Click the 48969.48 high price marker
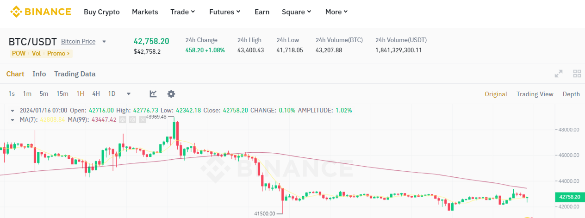The height and width of the screenshot is (218, 585). pos(156,117)
